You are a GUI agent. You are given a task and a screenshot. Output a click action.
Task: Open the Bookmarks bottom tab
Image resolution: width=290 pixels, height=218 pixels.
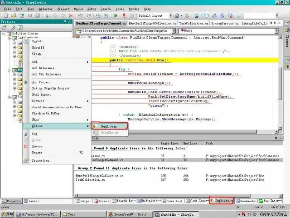246,201
